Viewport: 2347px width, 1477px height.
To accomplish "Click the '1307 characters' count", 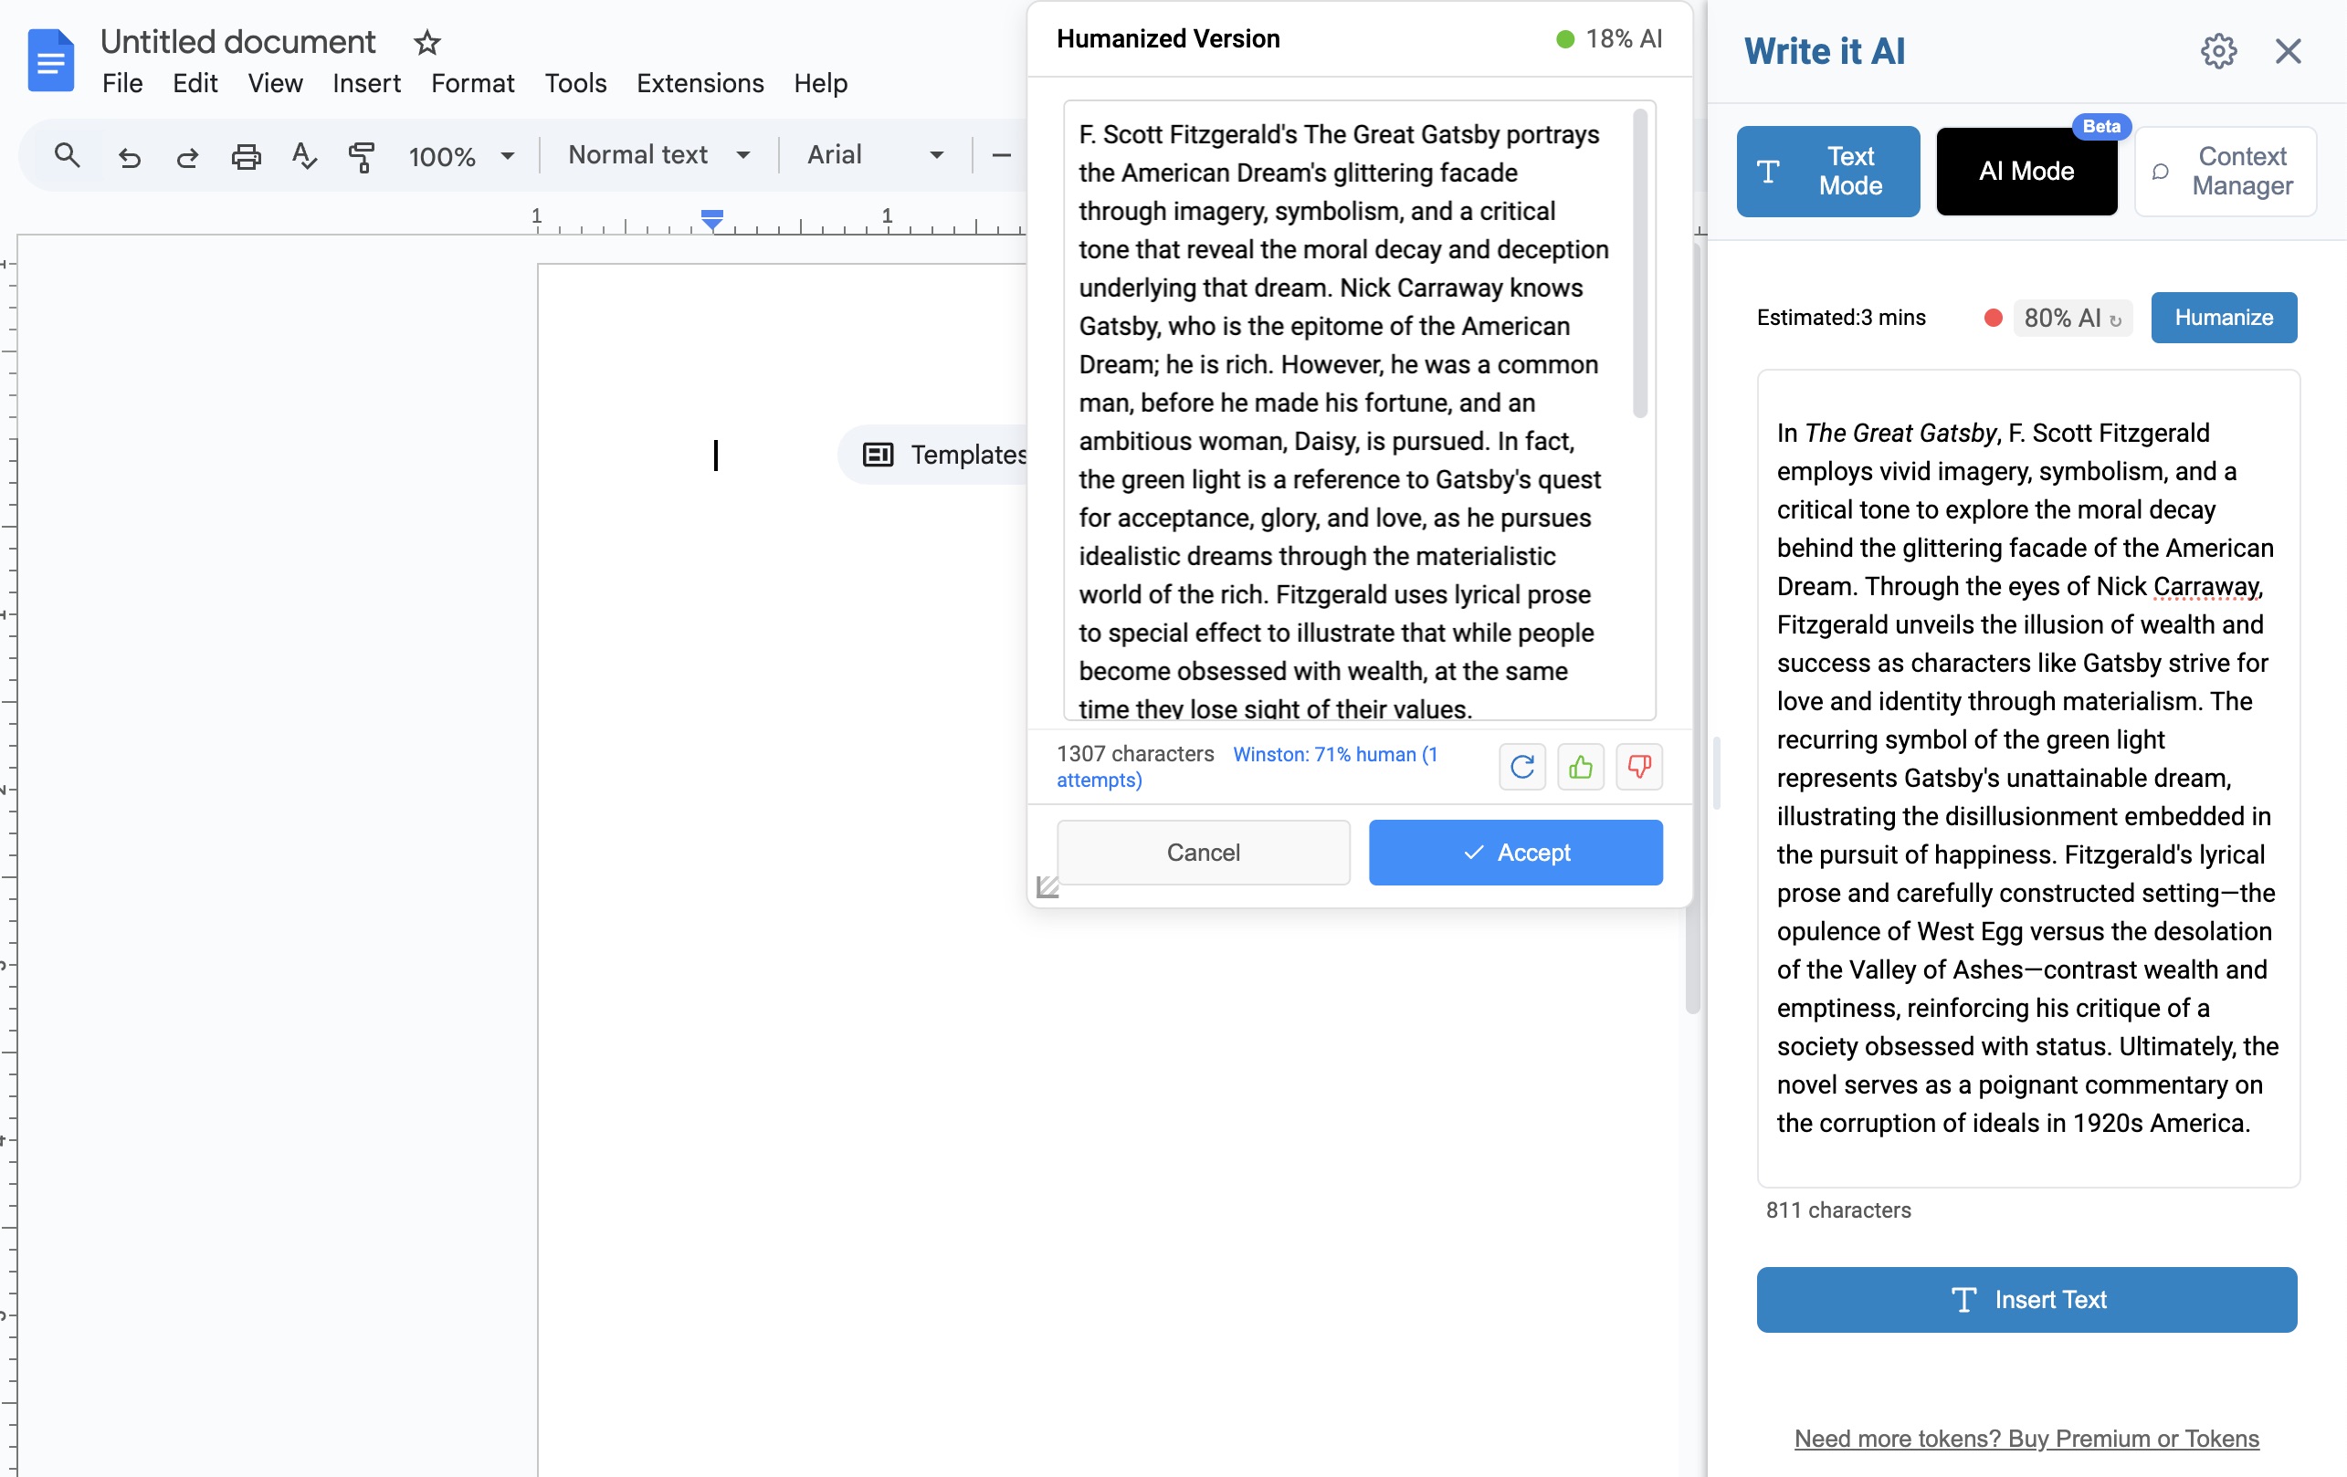I will pyautogui.click(x=1134, y=753).
